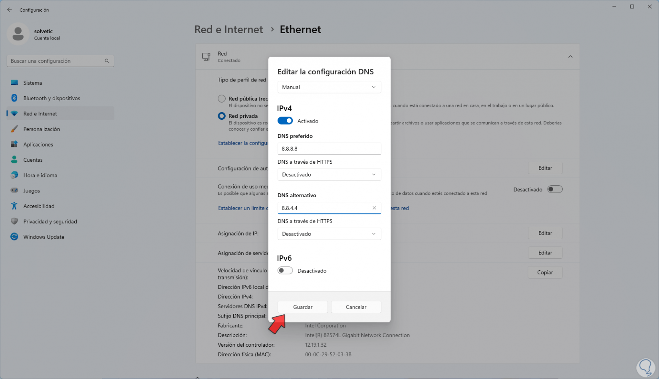659x379 pixels.
Task: Click the back arrow in Configuración
Action: pos(10,10)
